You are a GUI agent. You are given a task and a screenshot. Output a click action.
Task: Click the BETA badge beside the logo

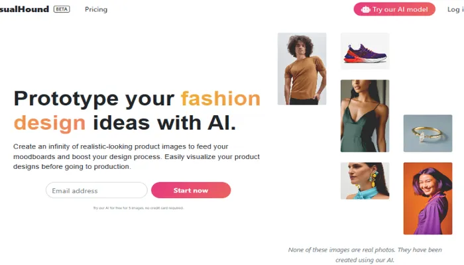[x=62, y=9]
